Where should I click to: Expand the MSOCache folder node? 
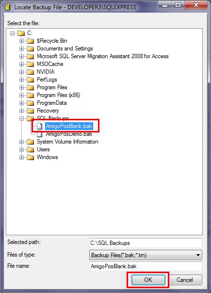point(21,65)
